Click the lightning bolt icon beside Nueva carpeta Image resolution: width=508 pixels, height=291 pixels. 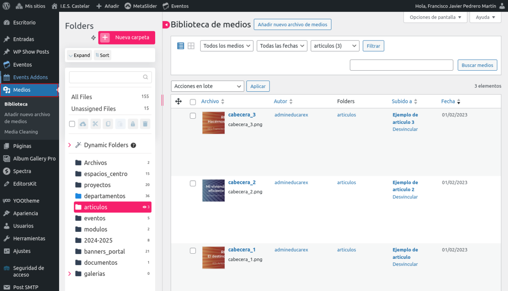[94, 38]
